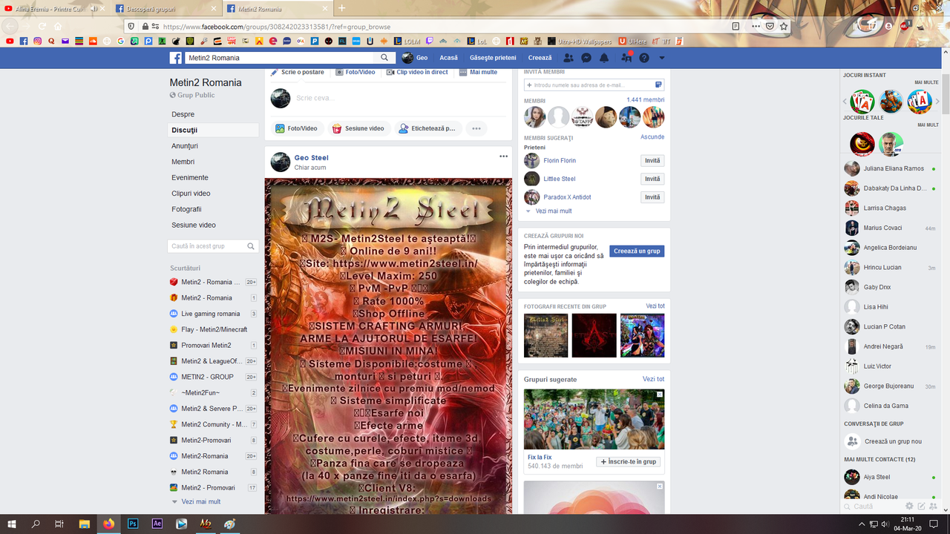Open the Mai multe composer tab
The image size is (950, 534).
coord(478,72)
